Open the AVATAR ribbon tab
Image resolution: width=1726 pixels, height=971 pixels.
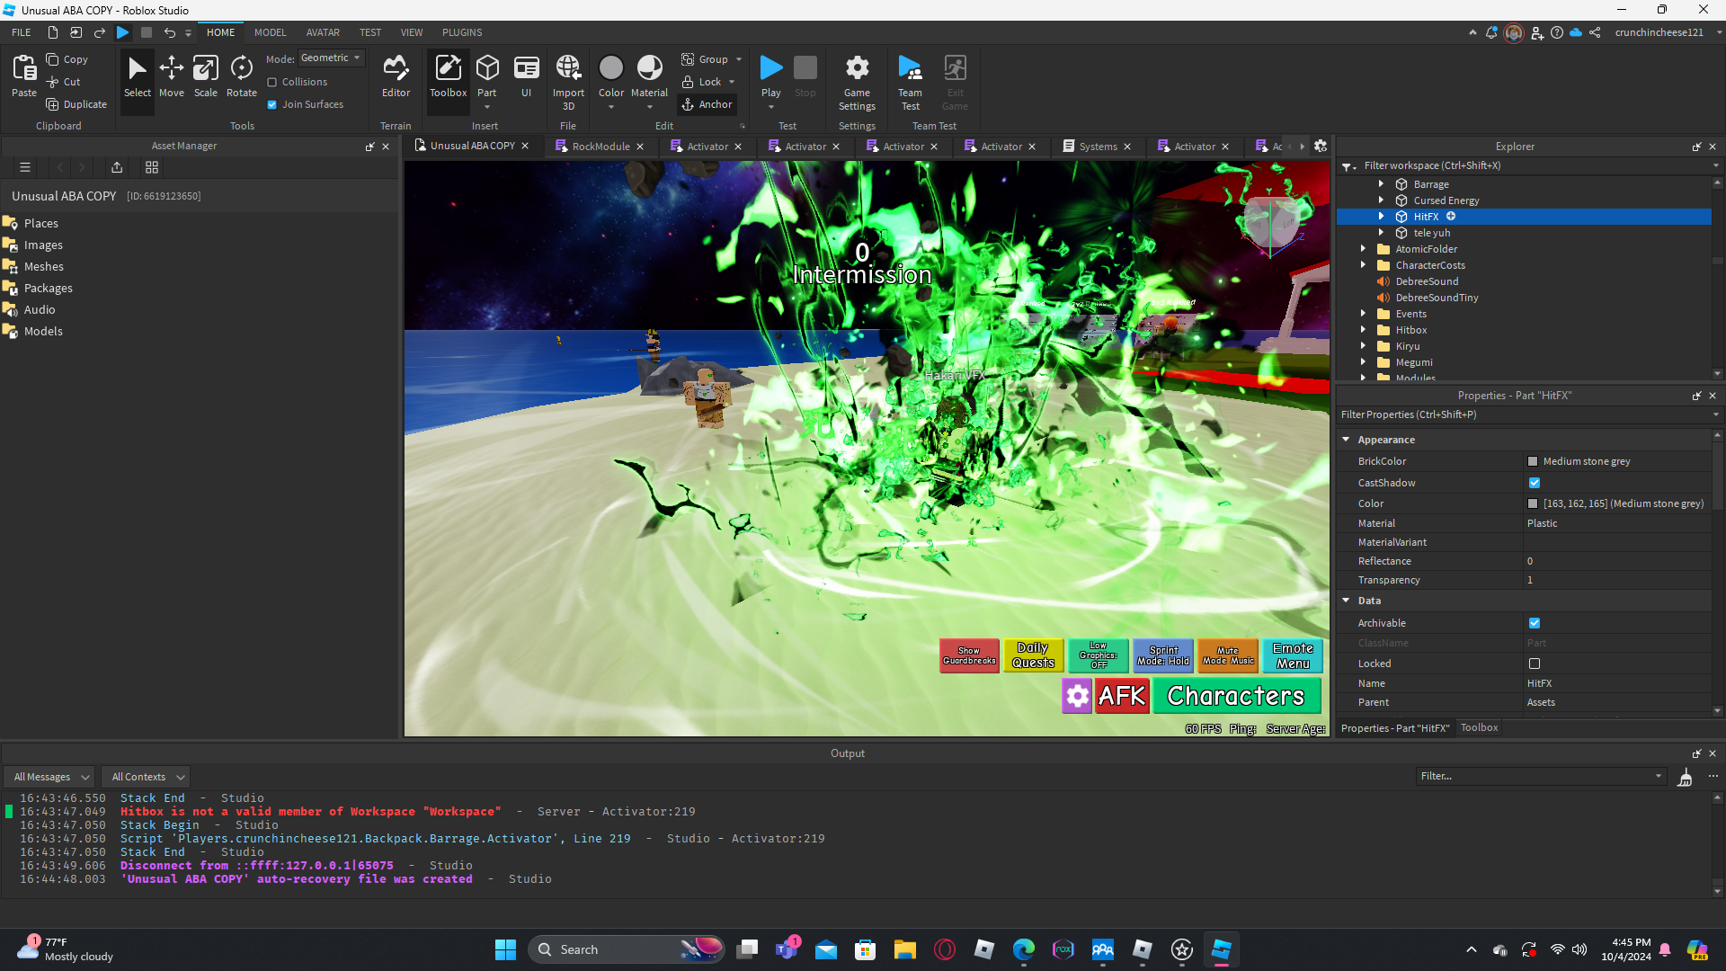coord(323,32)
